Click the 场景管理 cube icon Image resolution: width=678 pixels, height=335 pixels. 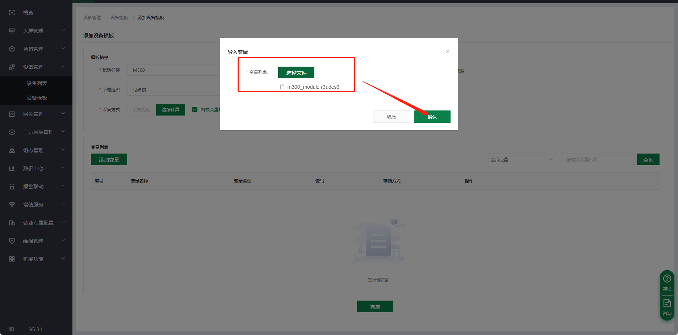pyautogui.click(x=12, y=49)
